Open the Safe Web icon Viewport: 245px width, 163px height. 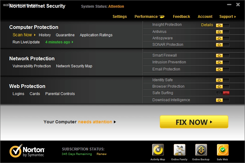click(x=222, y=150)
